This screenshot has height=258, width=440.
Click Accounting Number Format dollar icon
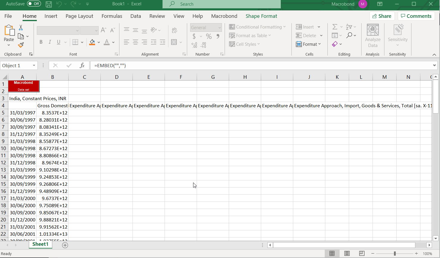click(x=194, y=36)
